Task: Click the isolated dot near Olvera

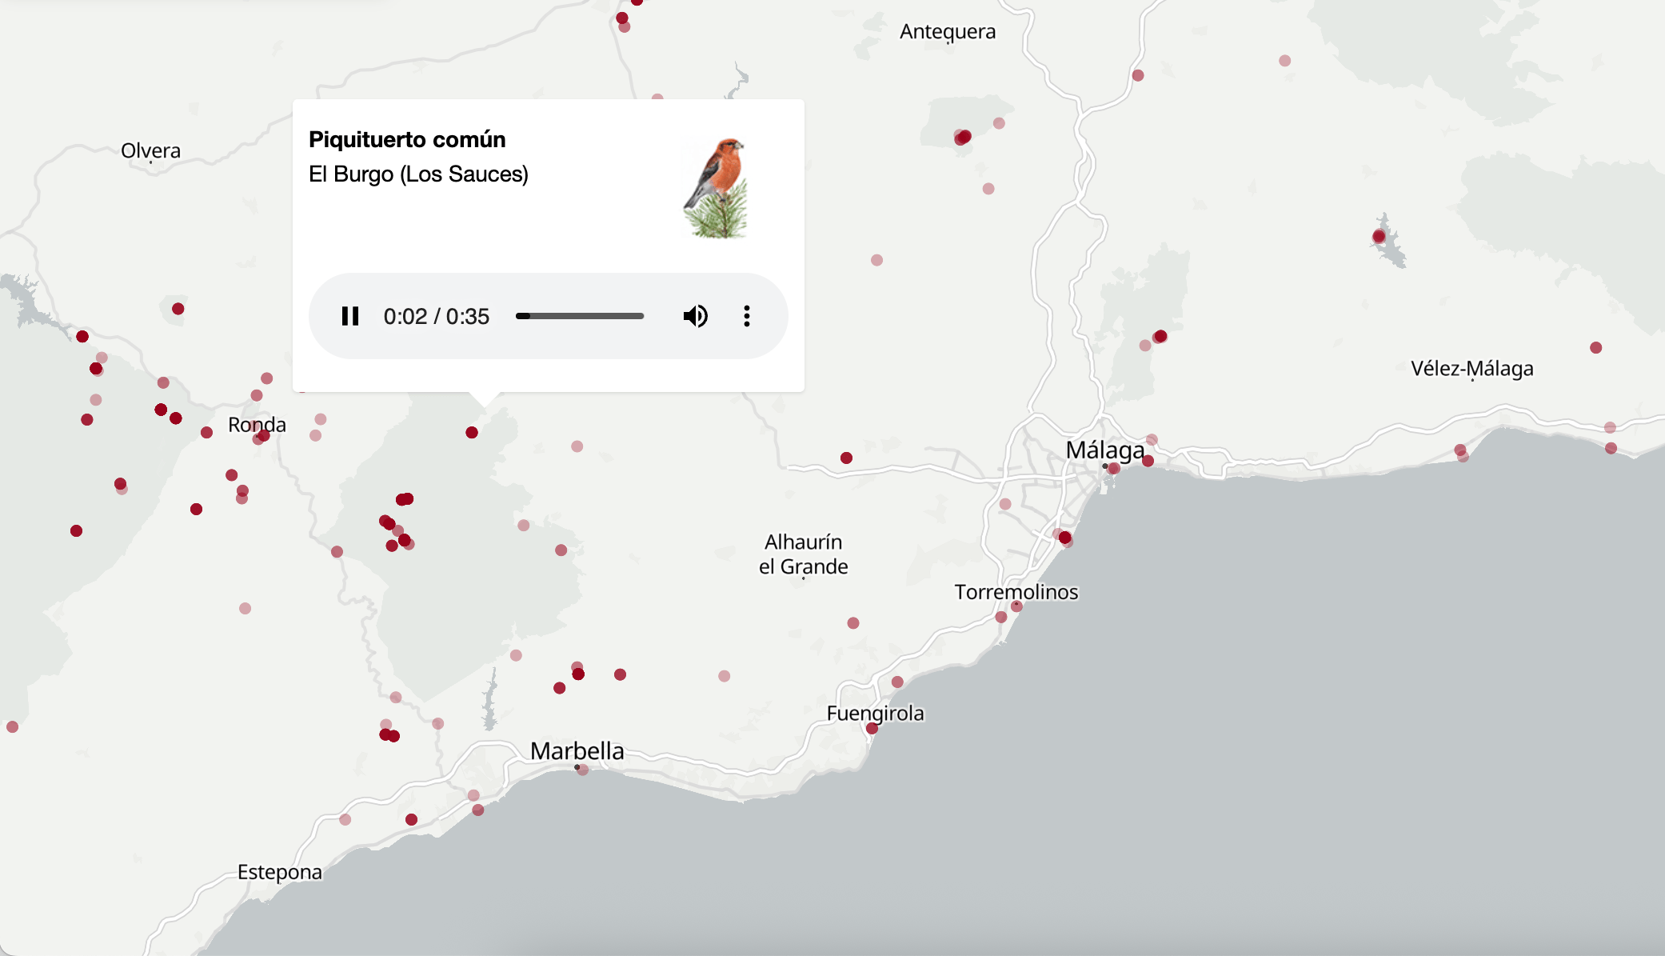Action: pyautogui.click(x=178, y=307)
